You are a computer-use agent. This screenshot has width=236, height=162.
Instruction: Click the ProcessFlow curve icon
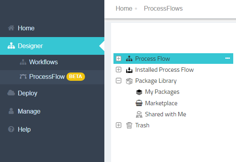coord(23,76)
